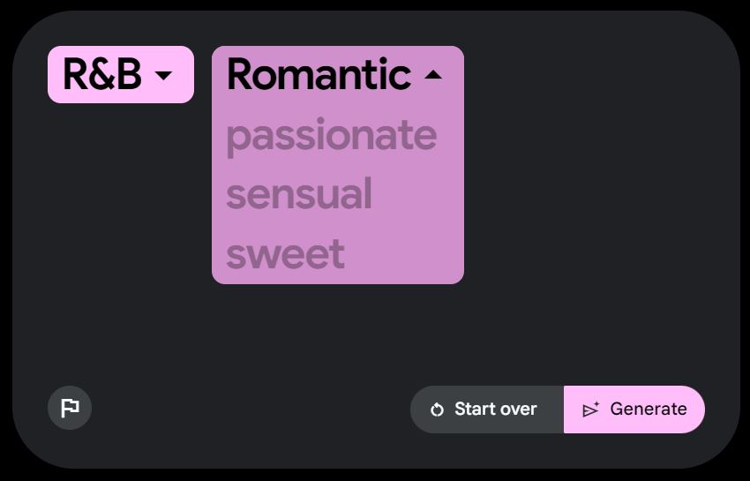Click the up caret next to Romantic
Viewport: 750px width, 481px height.
(x=432, y=76)
